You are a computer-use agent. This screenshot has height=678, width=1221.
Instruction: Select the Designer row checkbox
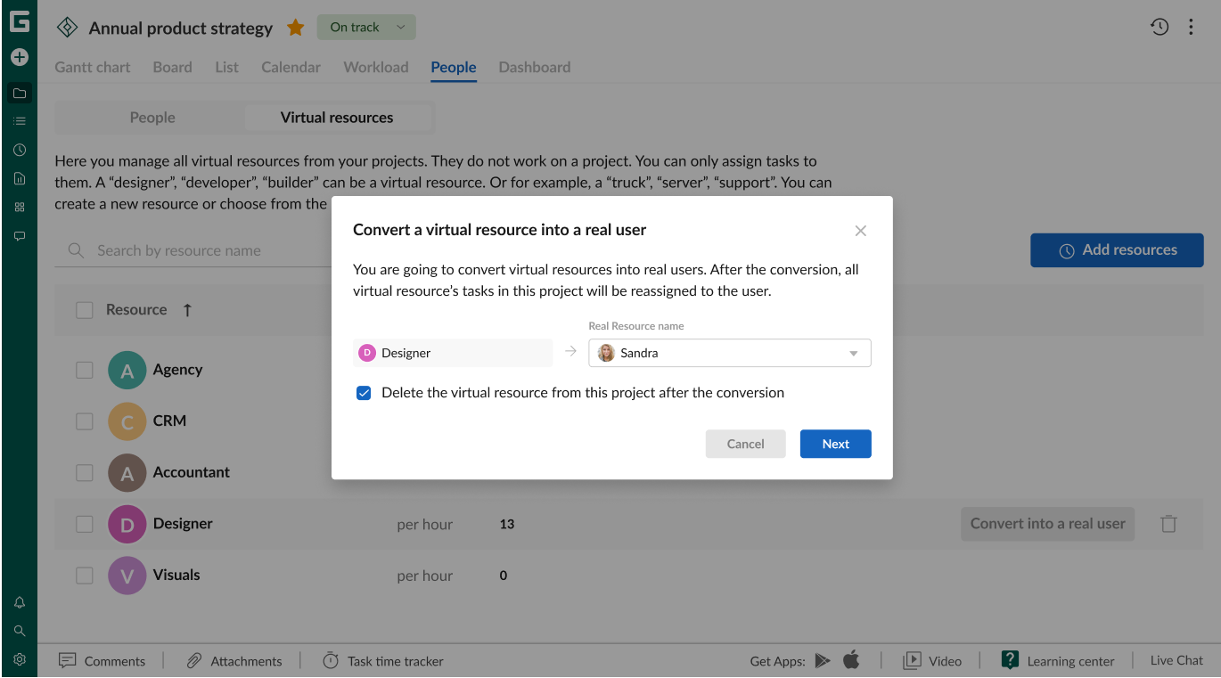(84, 524)
